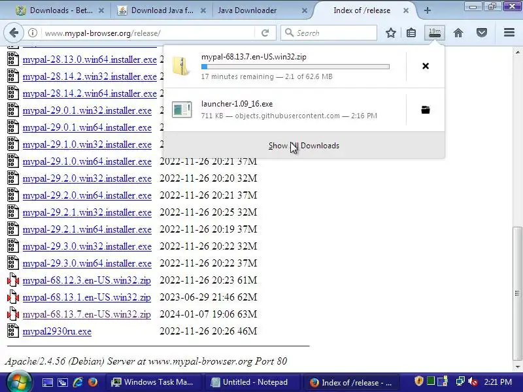Close the Download Java tab

(203, 10)
